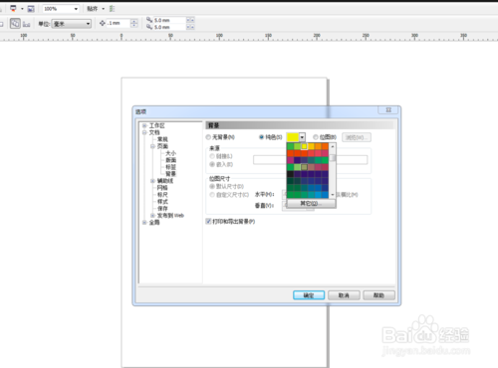Select 标尺 in the options tree
The image size is (498, 368).
tap(162, 195)
